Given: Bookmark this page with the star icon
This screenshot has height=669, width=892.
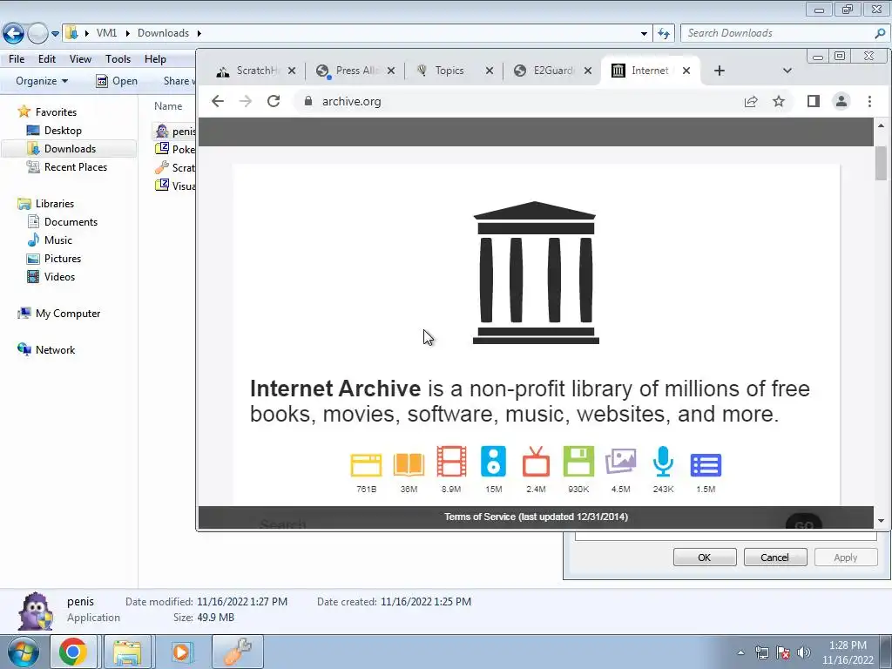Looking at the screenshot, I should [779, 101].
